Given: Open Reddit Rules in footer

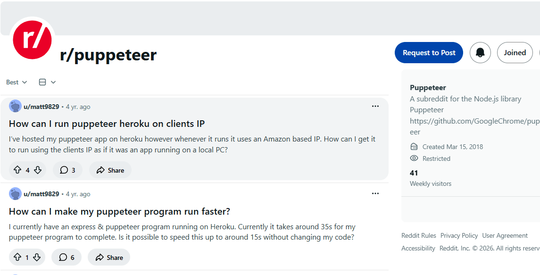Looking at the screenshot, I should click(419, 235).
